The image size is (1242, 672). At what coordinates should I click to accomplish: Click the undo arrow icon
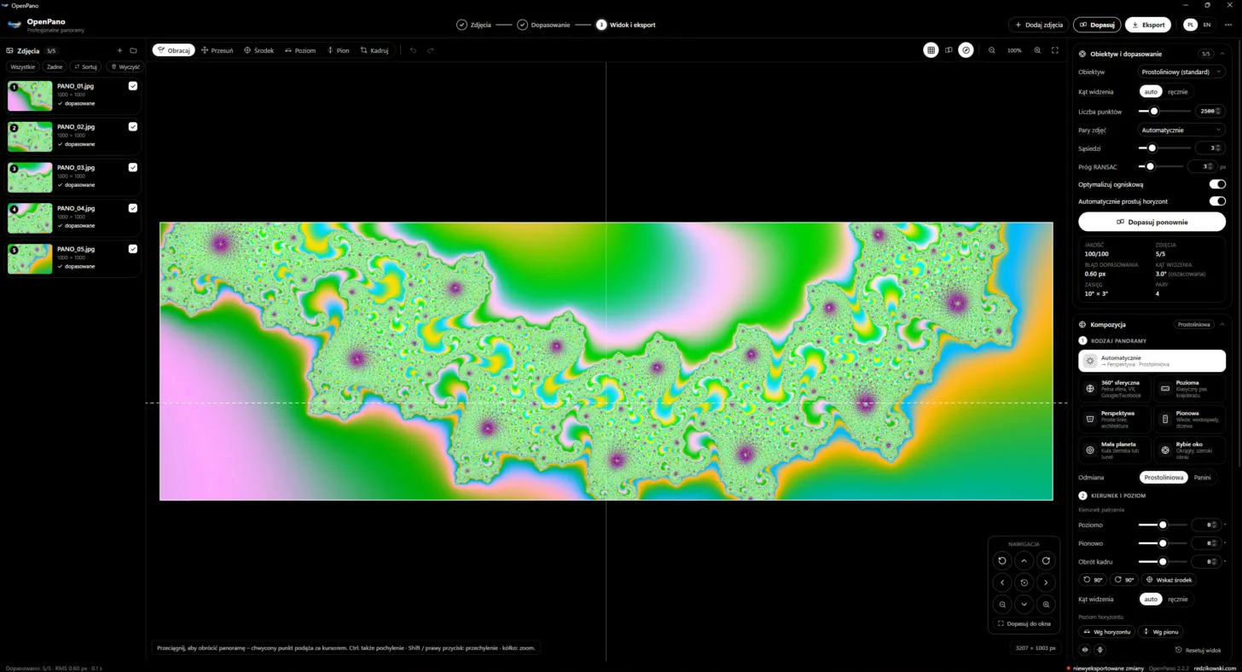coord(413,50)
